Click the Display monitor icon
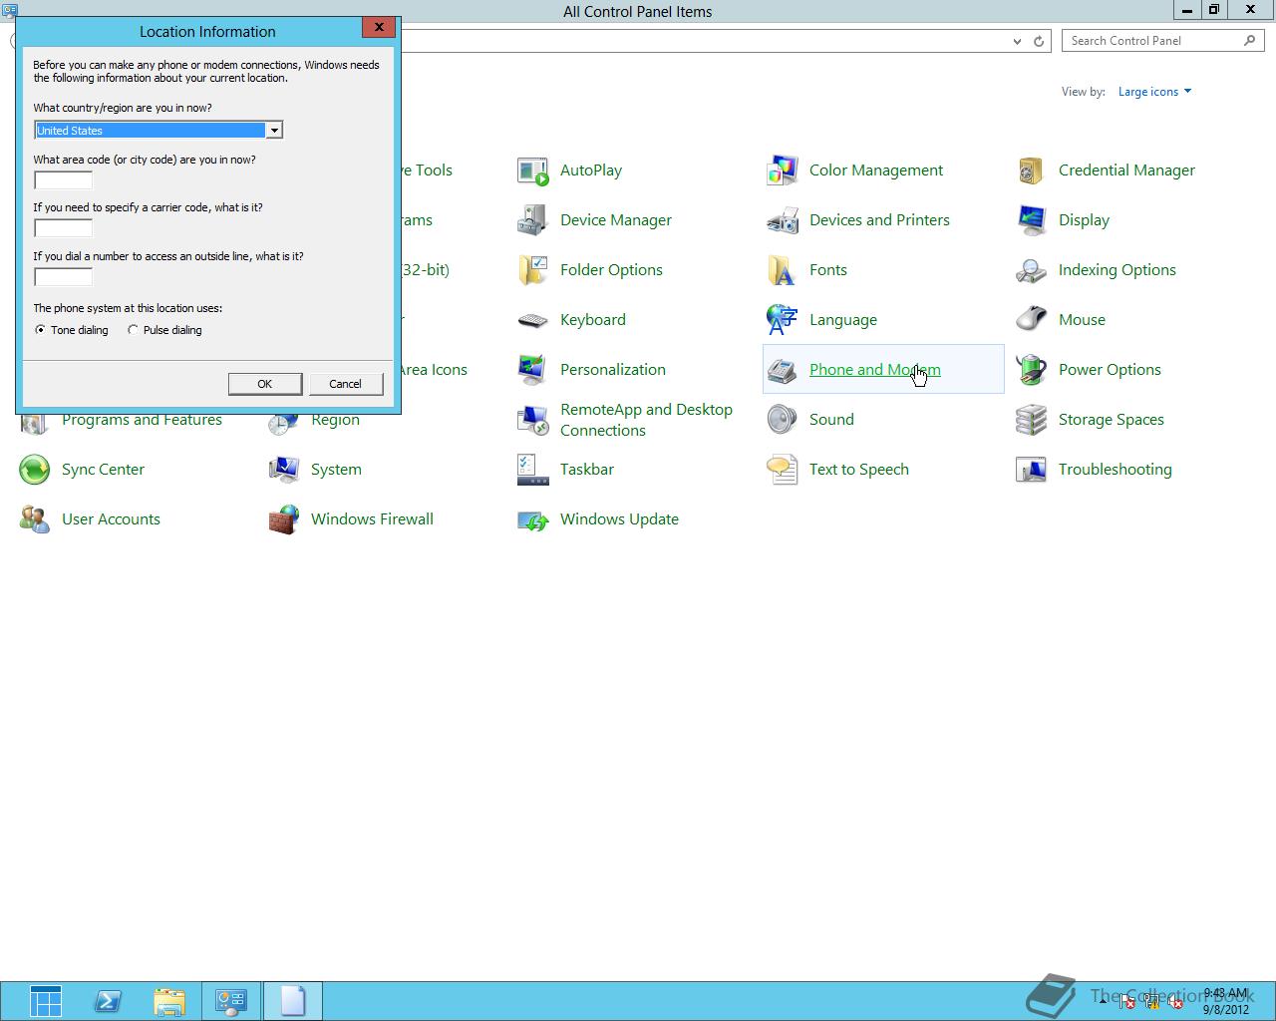 point(1032,220)
